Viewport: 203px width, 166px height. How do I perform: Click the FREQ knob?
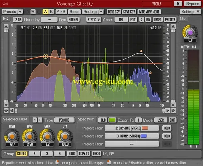pos(12,136)
